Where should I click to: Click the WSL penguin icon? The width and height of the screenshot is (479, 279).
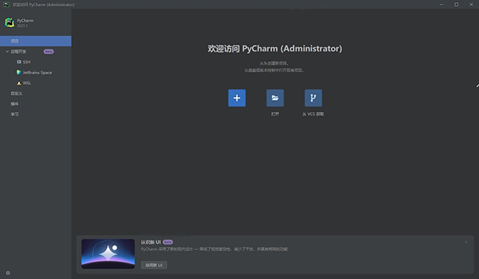pyautogui.click(x=19, y=83)
